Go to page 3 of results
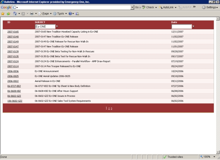 tap(111, 108)
